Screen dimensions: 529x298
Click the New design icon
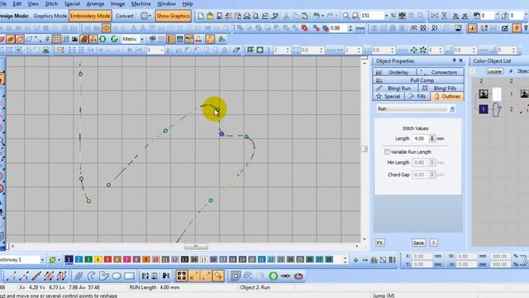click(201, 16)
